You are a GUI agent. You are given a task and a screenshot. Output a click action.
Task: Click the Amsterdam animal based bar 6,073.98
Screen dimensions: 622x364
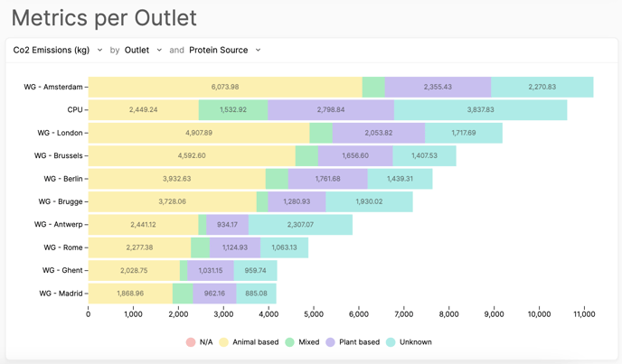pos(225,88)
